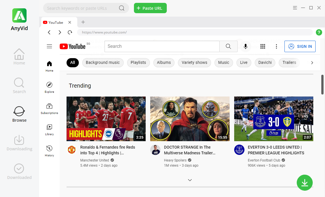325x197 pixels.
Task: Select the Live filter chip
Action: (244, 62)
